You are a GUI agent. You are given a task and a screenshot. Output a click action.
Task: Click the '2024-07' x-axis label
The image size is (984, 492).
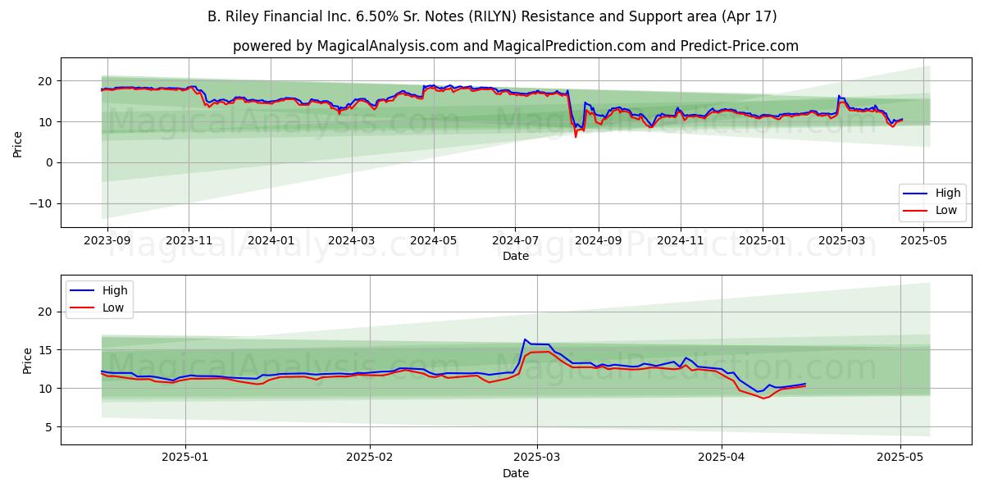(x=515, y=240)
